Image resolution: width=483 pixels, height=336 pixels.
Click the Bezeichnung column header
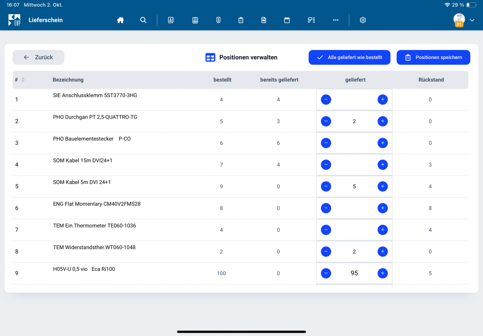pos(68,80)
